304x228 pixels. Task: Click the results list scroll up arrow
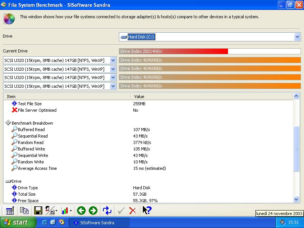click(296, 96)
